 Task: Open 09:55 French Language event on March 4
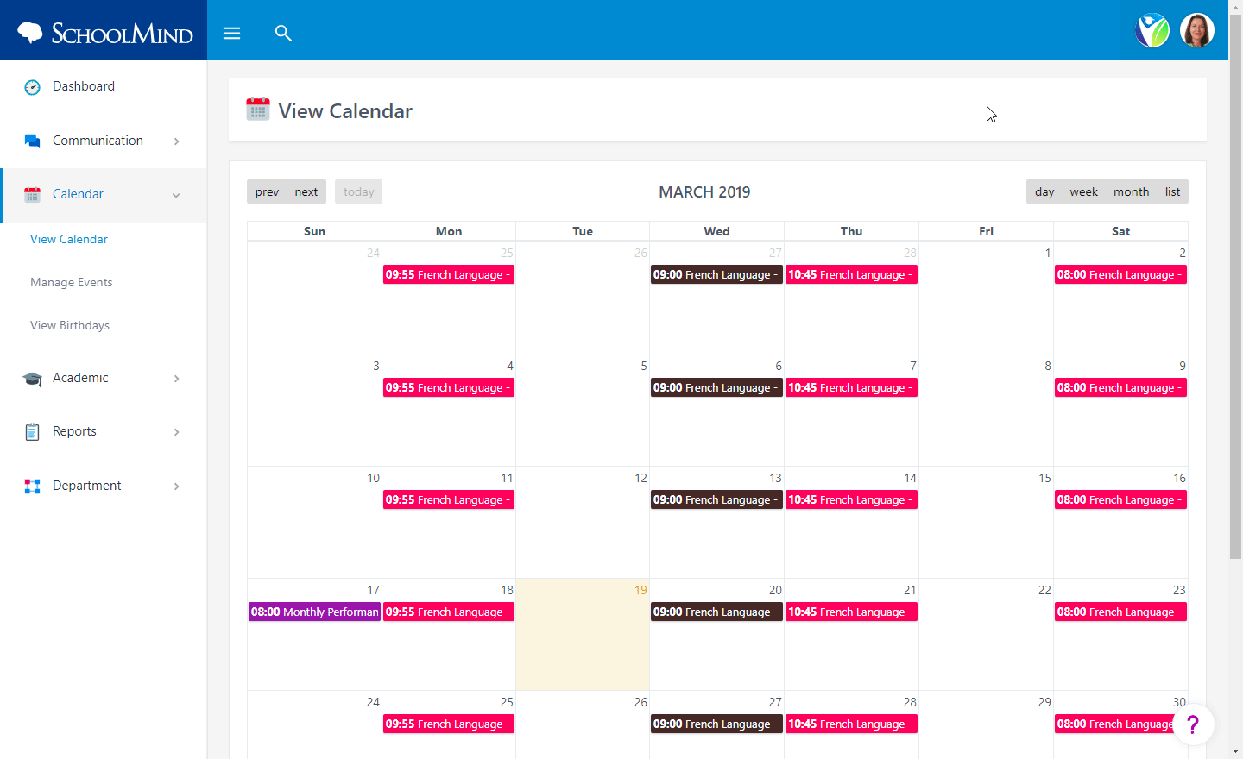[449, 387]
